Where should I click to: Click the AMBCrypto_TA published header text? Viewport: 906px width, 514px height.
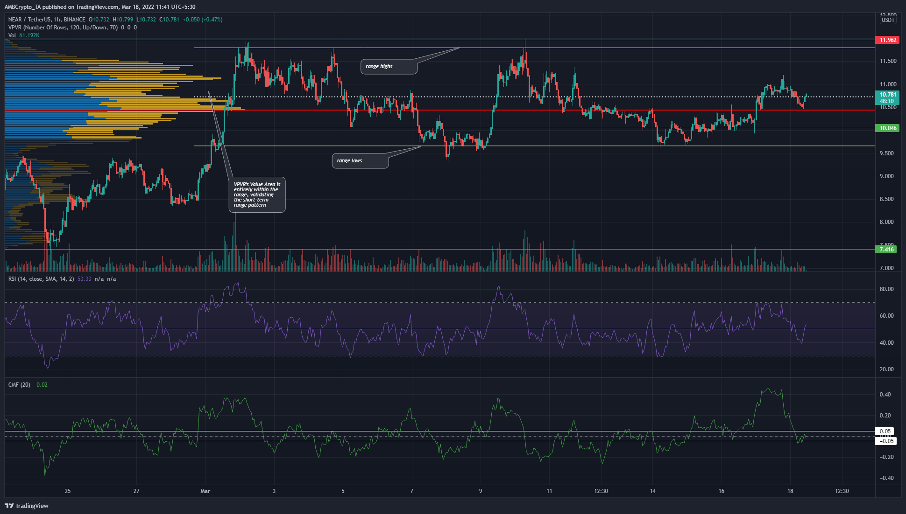click(x=100, y=7)
